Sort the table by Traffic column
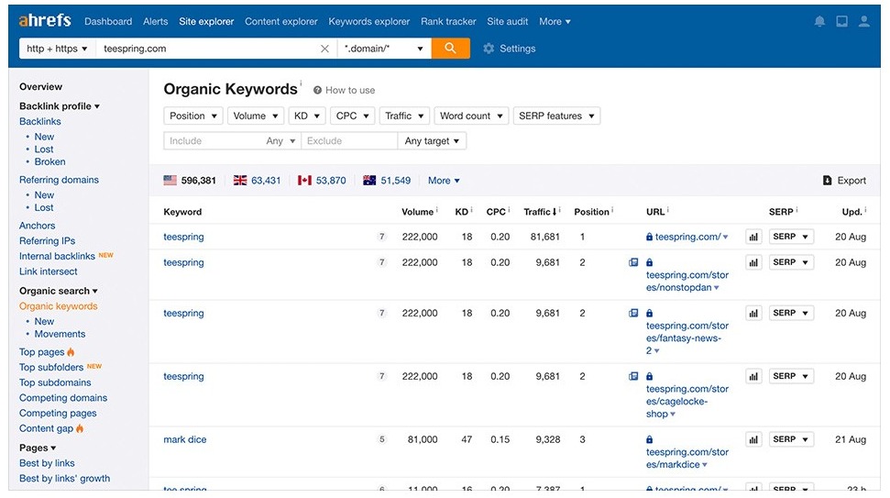 coord(540,212)
